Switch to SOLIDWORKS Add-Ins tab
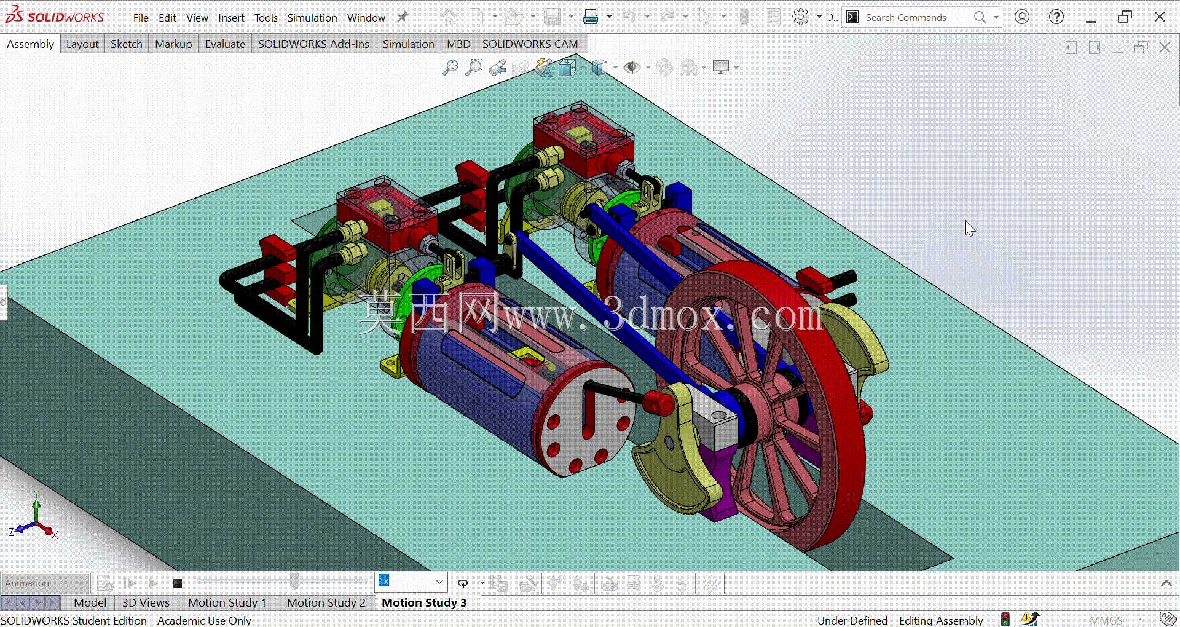 tap(313, 44)
